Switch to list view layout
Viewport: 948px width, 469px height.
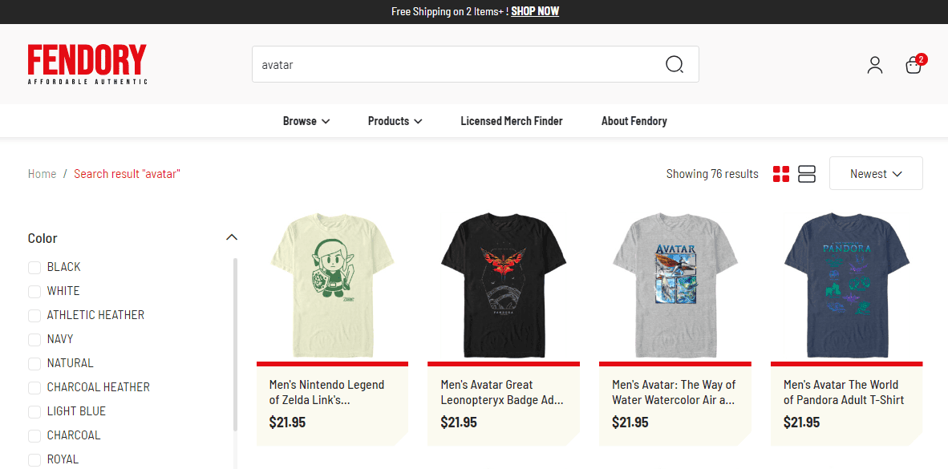pos(807,174)
